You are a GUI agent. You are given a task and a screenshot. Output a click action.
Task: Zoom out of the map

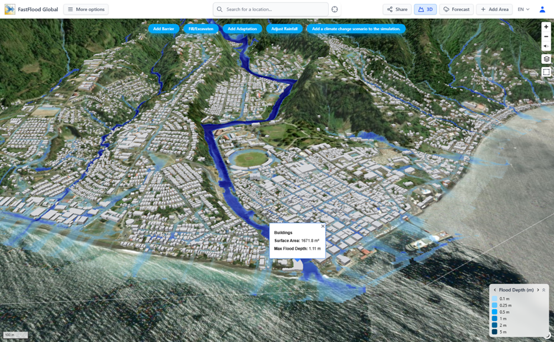546,36
